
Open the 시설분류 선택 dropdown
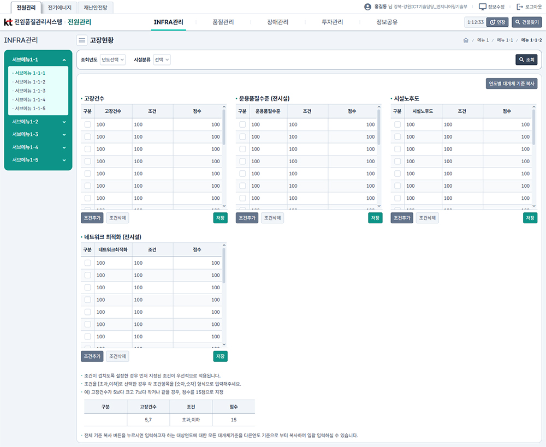[162, 59]
